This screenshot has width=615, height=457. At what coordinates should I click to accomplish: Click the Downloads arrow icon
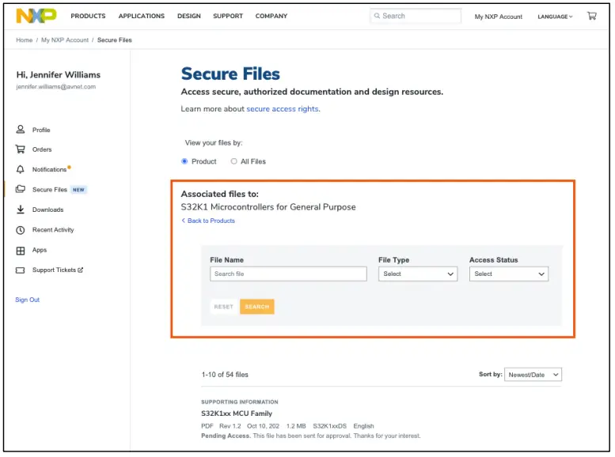(21, 210)
